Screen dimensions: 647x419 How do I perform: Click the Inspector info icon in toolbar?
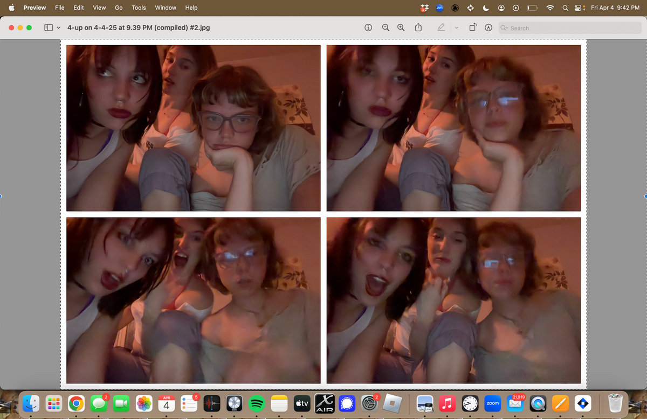coord(368,27)
